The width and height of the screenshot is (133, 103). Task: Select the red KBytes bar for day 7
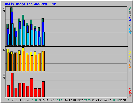(31, 88)
